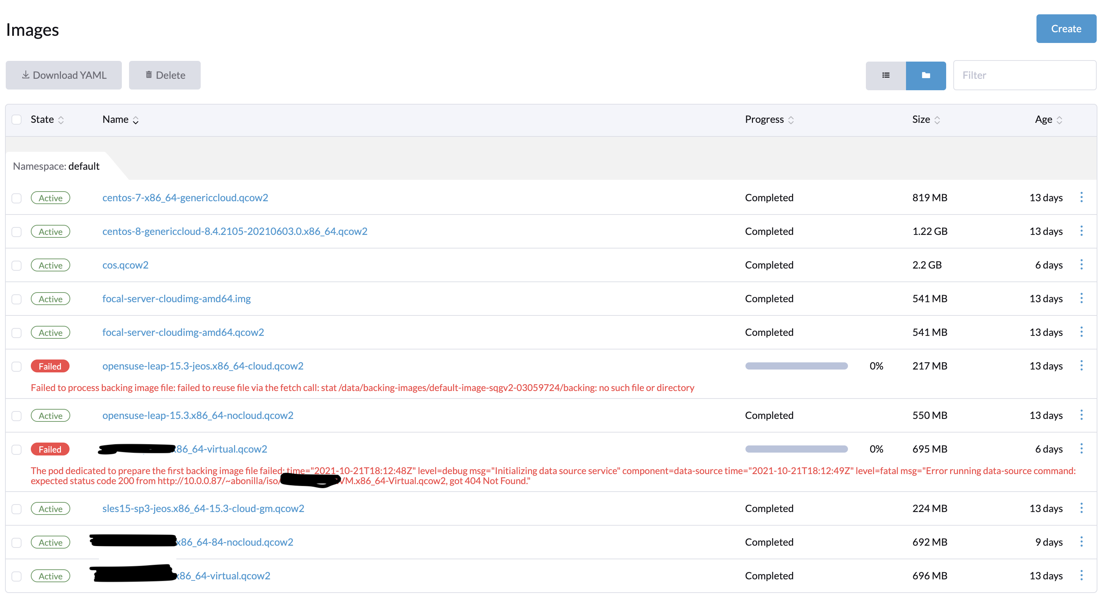This screenshot has width=1106, height=608.
Task: Open the kebab menu for sles15-sp3-jeos image
Action: (x=1082, y=508)
